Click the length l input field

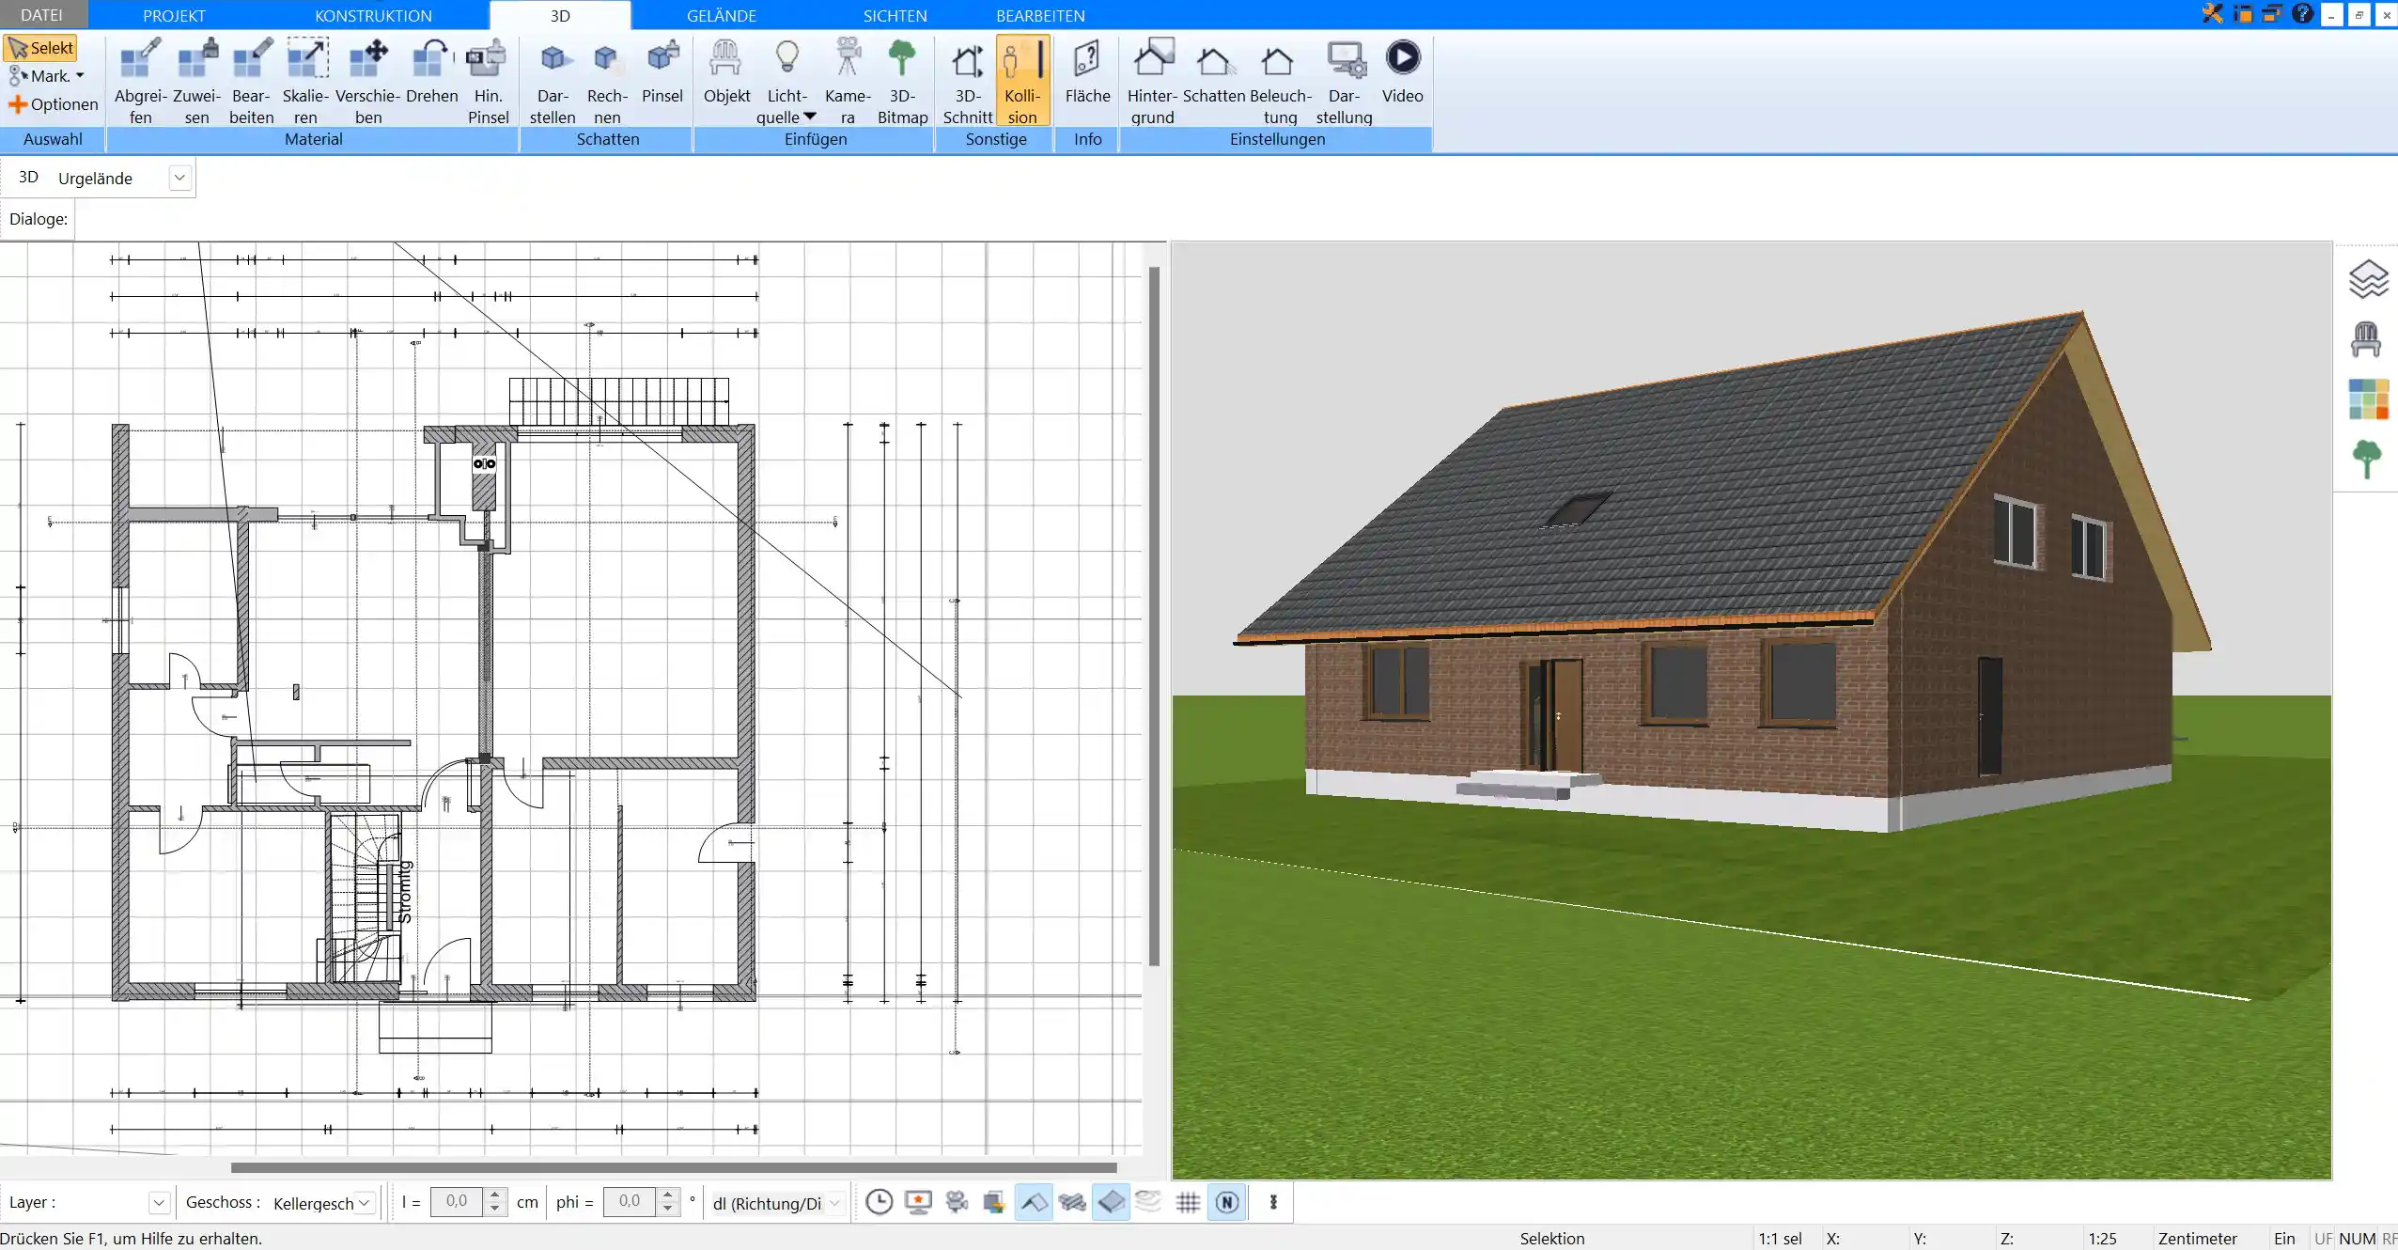pyautogui.click(x=457, y=1201)
